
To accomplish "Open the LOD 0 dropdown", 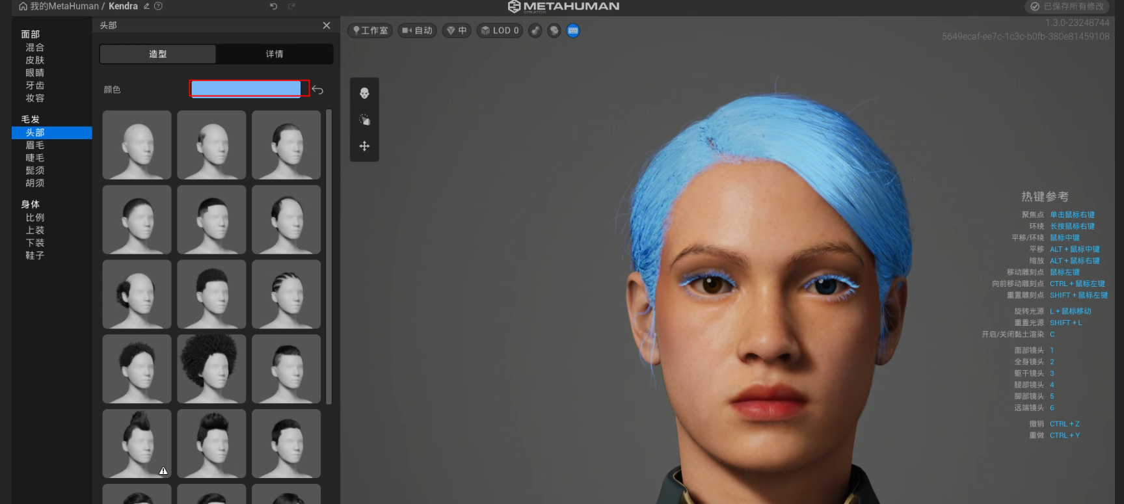I will (x=500, y=31).
